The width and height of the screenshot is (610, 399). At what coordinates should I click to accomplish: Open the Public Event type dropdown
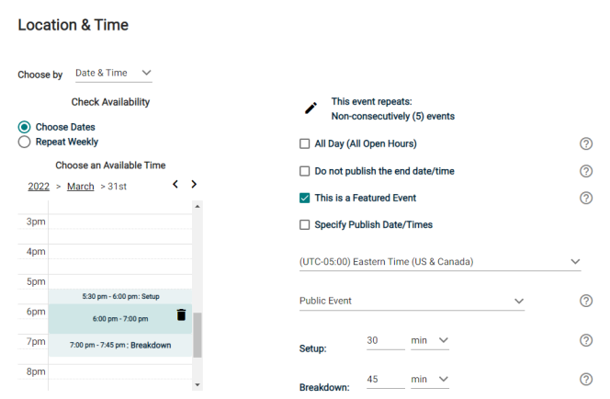coord(412,301)
